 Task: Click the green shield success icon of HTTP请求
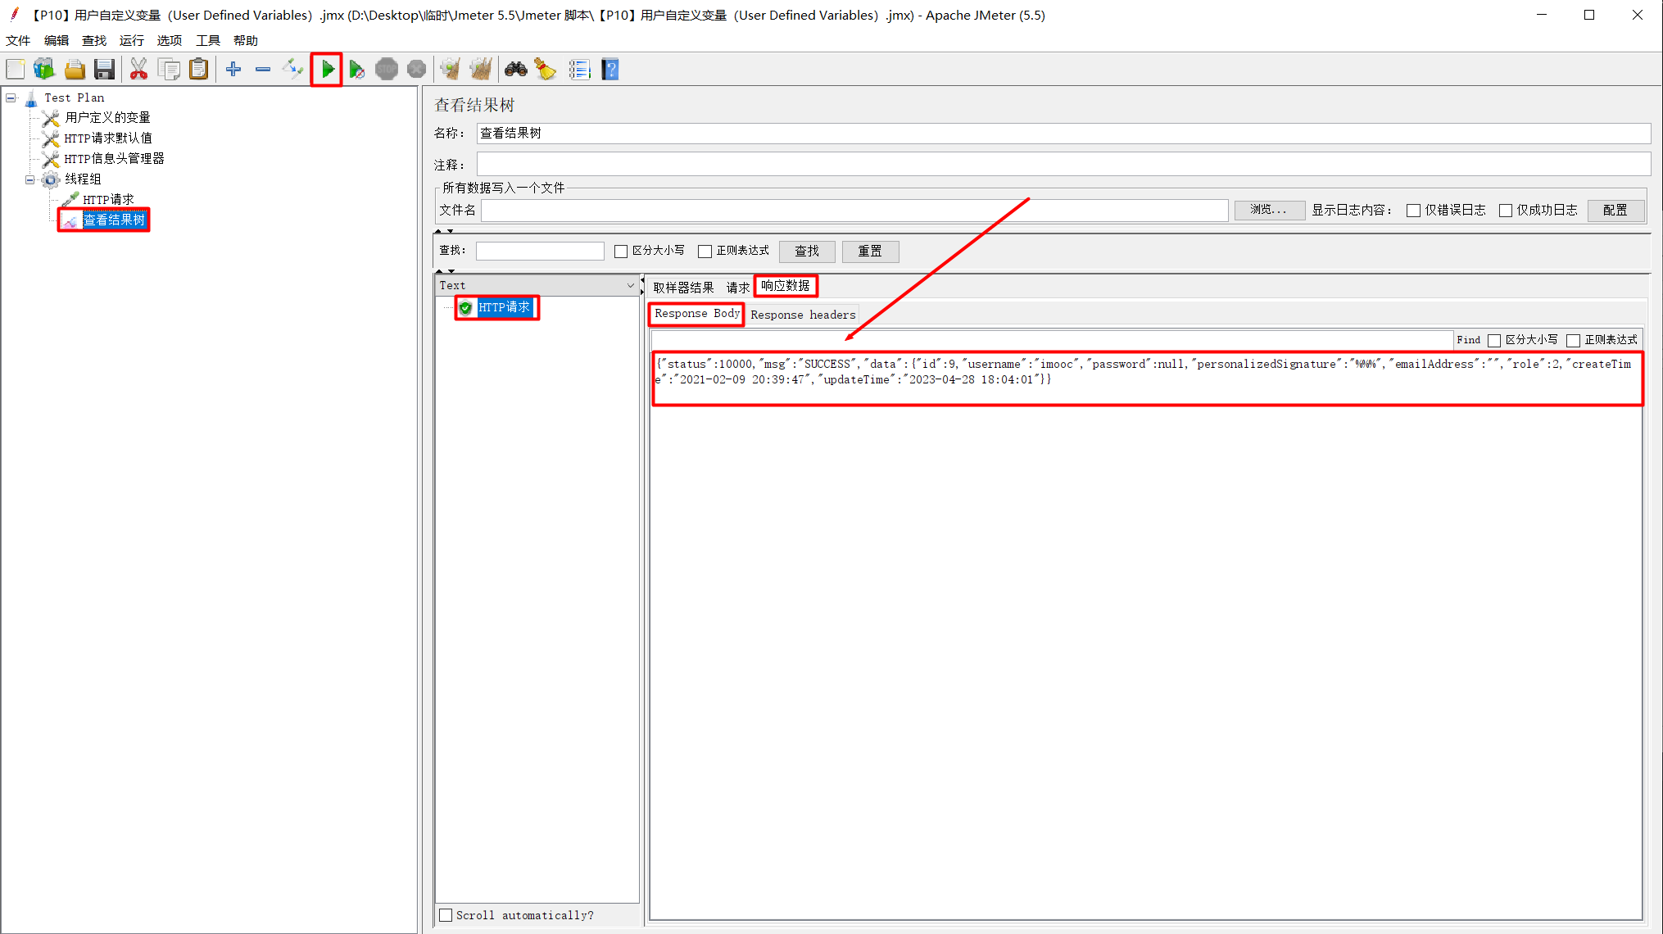click(465, 308)
